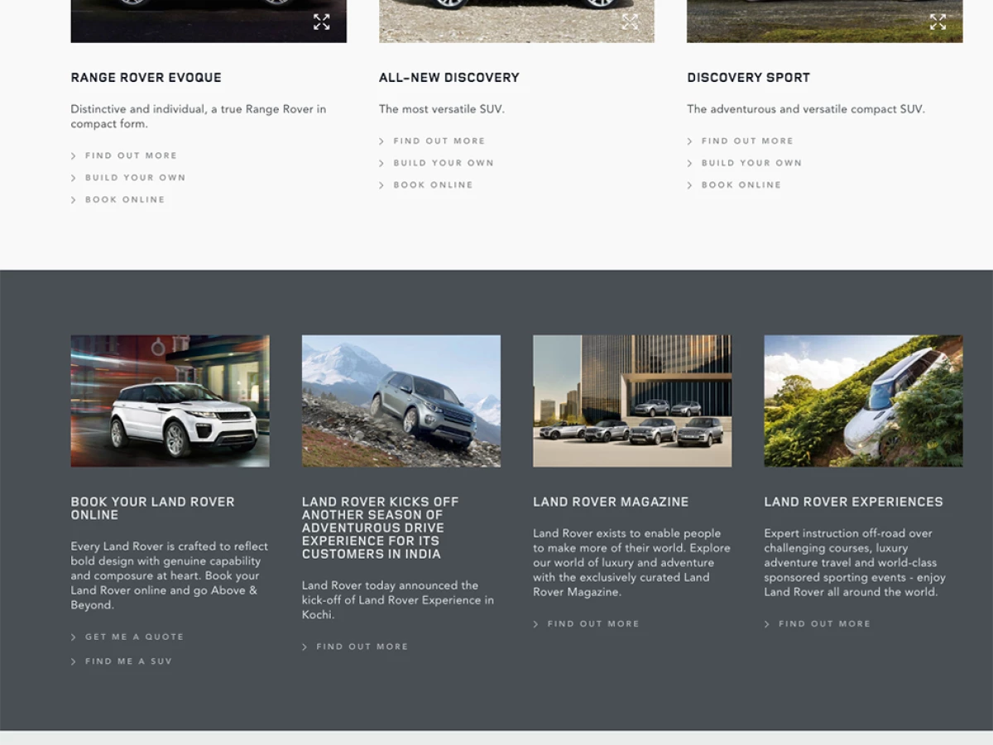The height and width of the screenshot is (745, 993).
Task: Click 'kick-off of Land Rover Experience in Kochi' text
Action: [398, 600]
